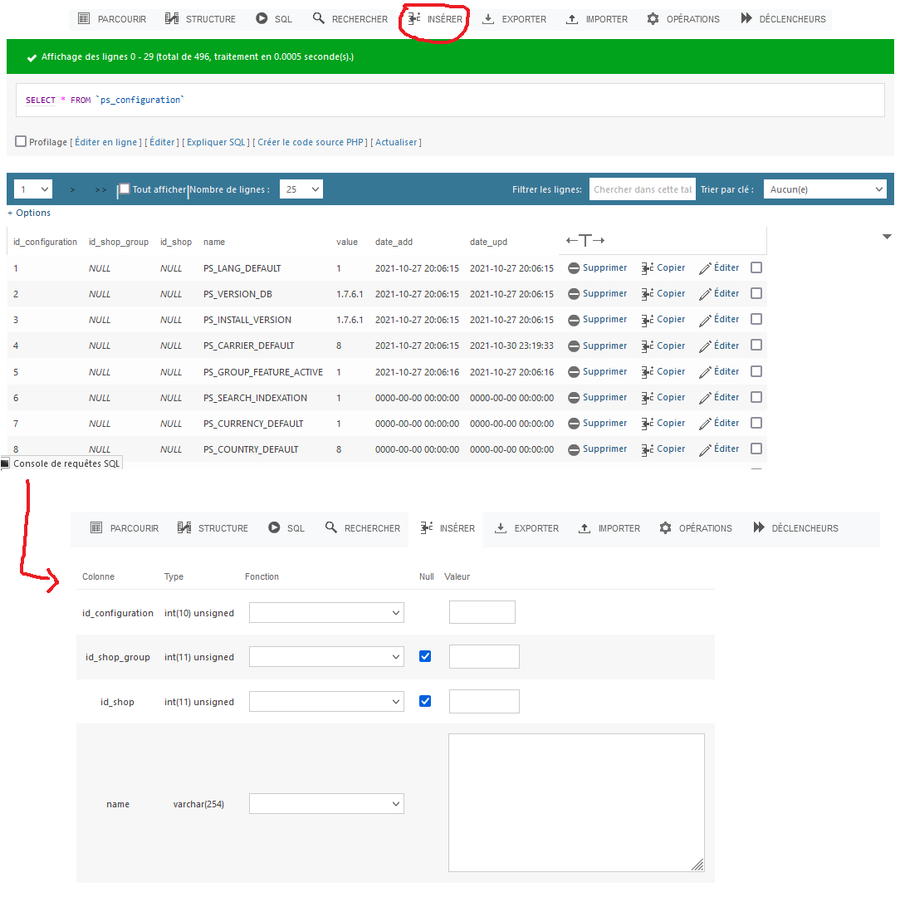The width and height of the screenshot is (900, 907).
Task: Open the Nombre de lignes dropdown
Action: tap(301, 189)
